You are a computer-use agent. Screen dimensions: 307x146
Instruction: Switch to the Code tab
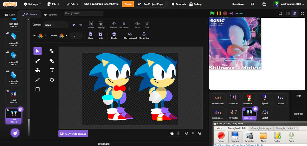pyautogui.click(x=10, y=14)
